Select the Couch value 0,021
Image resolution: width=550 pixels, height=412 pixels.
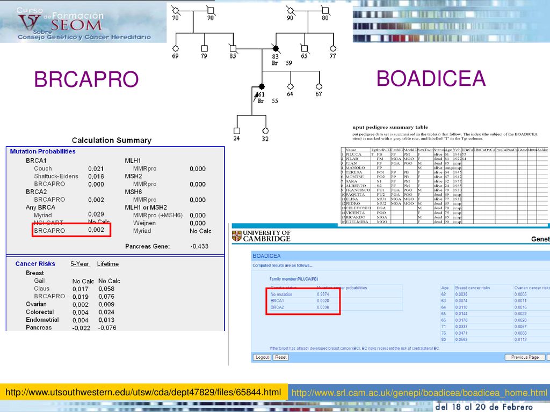point(96,169)
